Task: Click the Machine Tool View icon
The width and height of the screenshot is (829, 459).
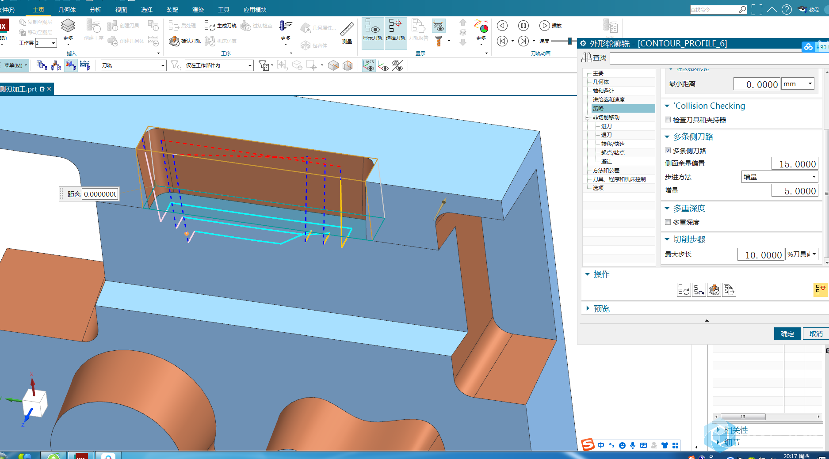Action: pyautogui.click(x=56, y=65)
